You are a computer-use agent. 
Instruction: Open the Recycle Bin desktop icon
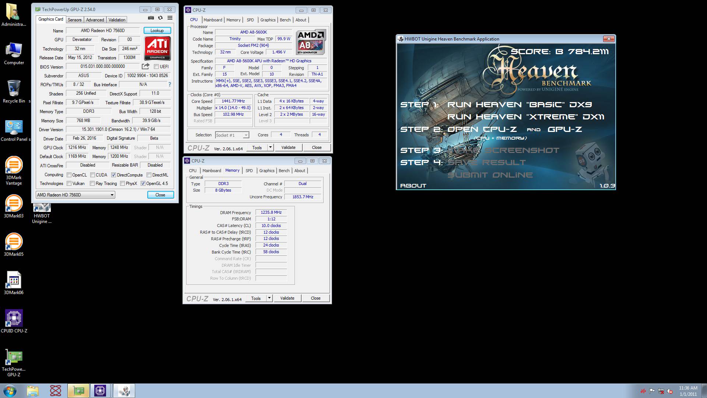click(14, 91)
